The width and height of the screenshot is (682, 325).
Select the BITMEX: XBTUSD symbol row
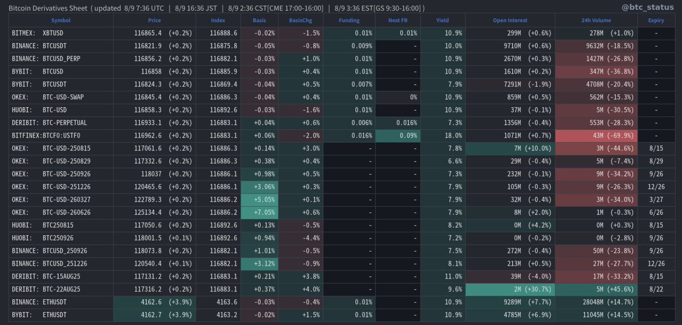(x=342, y=33)
